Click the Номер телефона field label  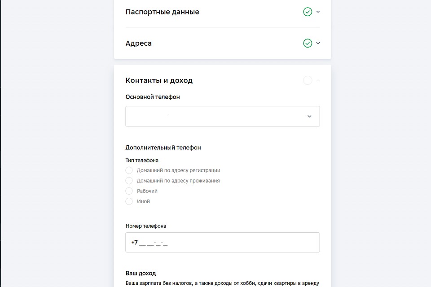[x=145, y=226]
